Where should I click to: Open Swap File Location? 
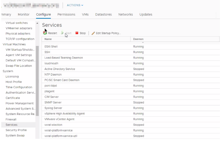(19, 66)
